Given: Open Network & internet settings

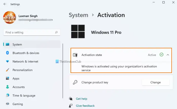Looking at the screenshot, I should pos(25,61).
